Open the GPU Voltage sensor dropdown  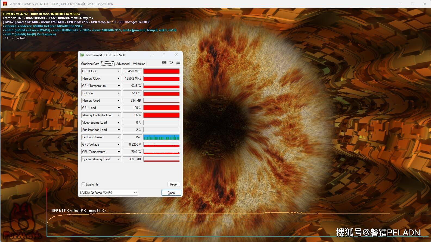tap(119, 144)
